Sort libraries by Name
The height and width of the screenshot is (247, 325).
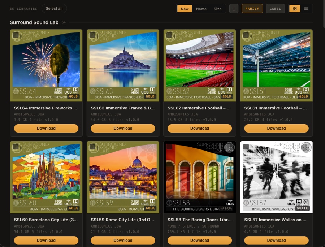click(x=201, y=9)
